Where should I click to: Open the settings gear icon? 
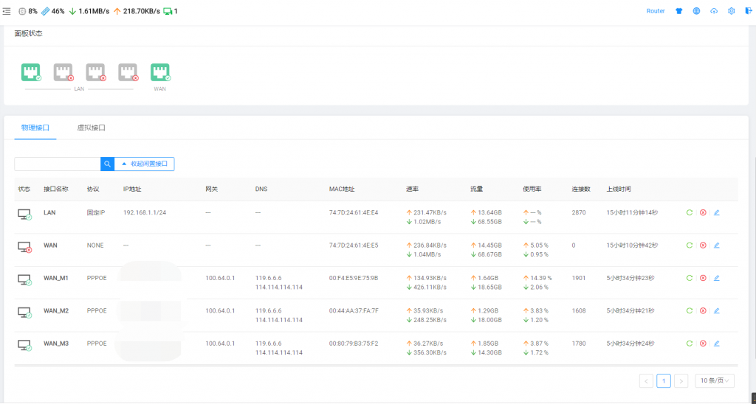click(732, 11)
